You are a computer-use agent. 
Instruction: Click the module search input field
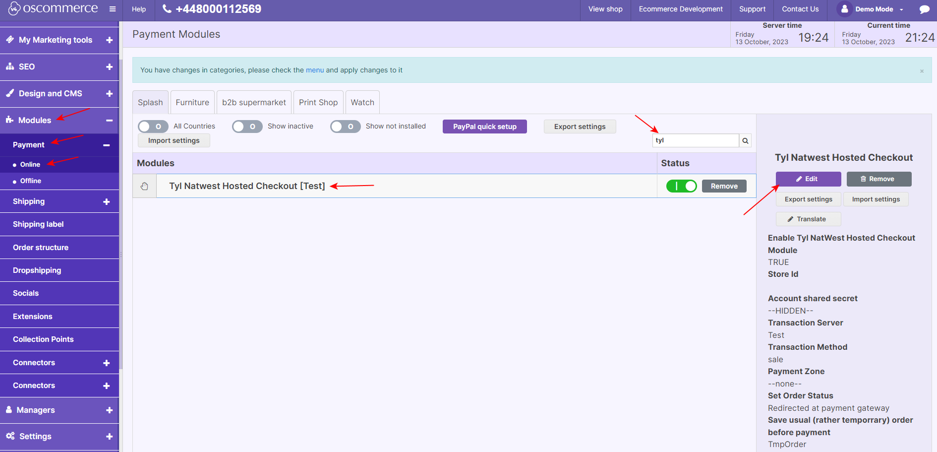click(x=696, y=140)
